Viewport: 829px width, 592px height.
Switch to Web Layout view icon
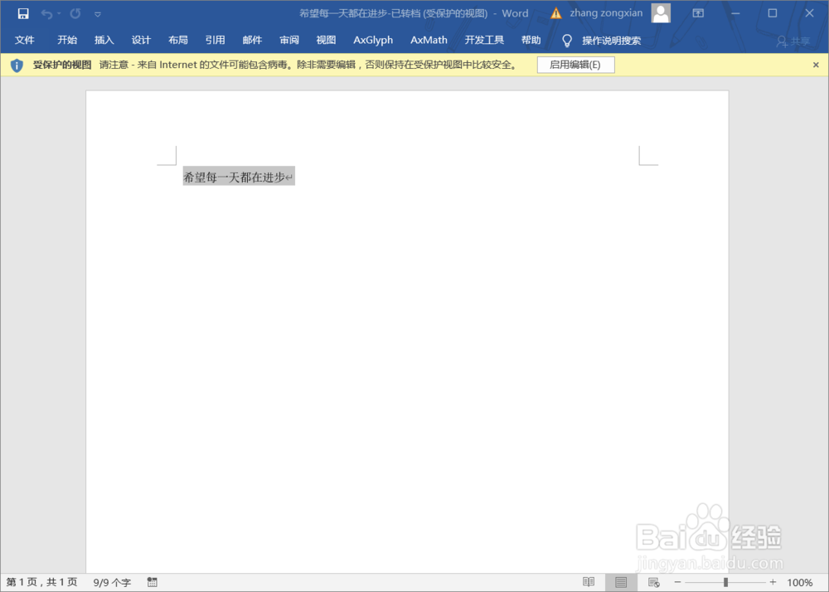pyautogui.click(x=653, y=582)
